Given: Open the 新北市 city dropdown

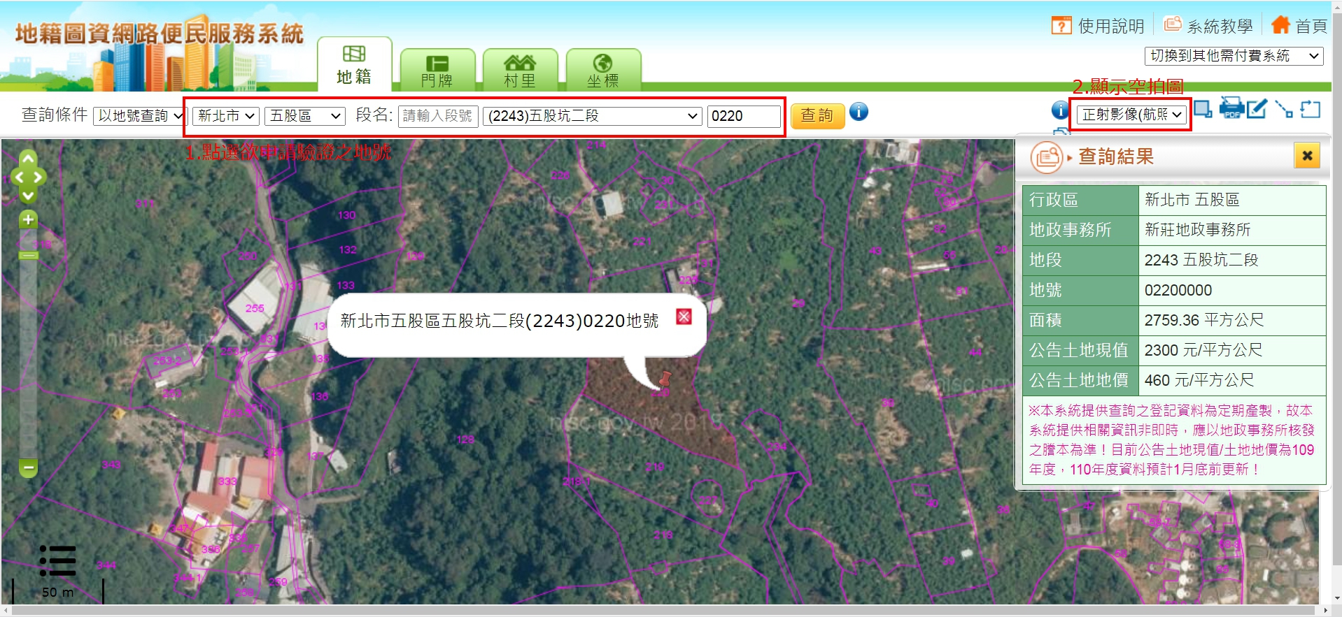Looking at the screenshot, I should pyautogui.click(x=225, y=116).
